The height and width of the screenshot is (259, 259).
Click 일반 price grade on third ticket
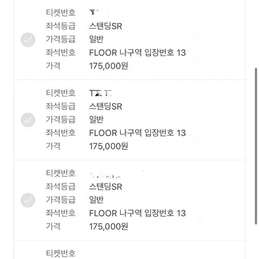click(x=96, y=200)
